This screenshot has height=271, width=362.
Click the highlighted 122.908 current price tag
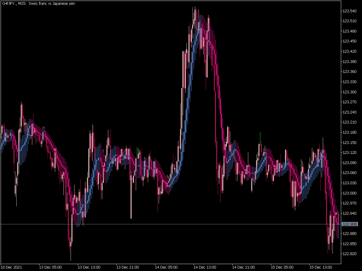350,223
